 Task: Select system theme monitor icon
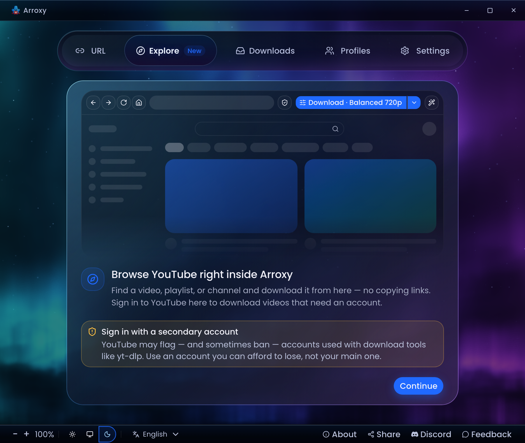tap(90, 434)
